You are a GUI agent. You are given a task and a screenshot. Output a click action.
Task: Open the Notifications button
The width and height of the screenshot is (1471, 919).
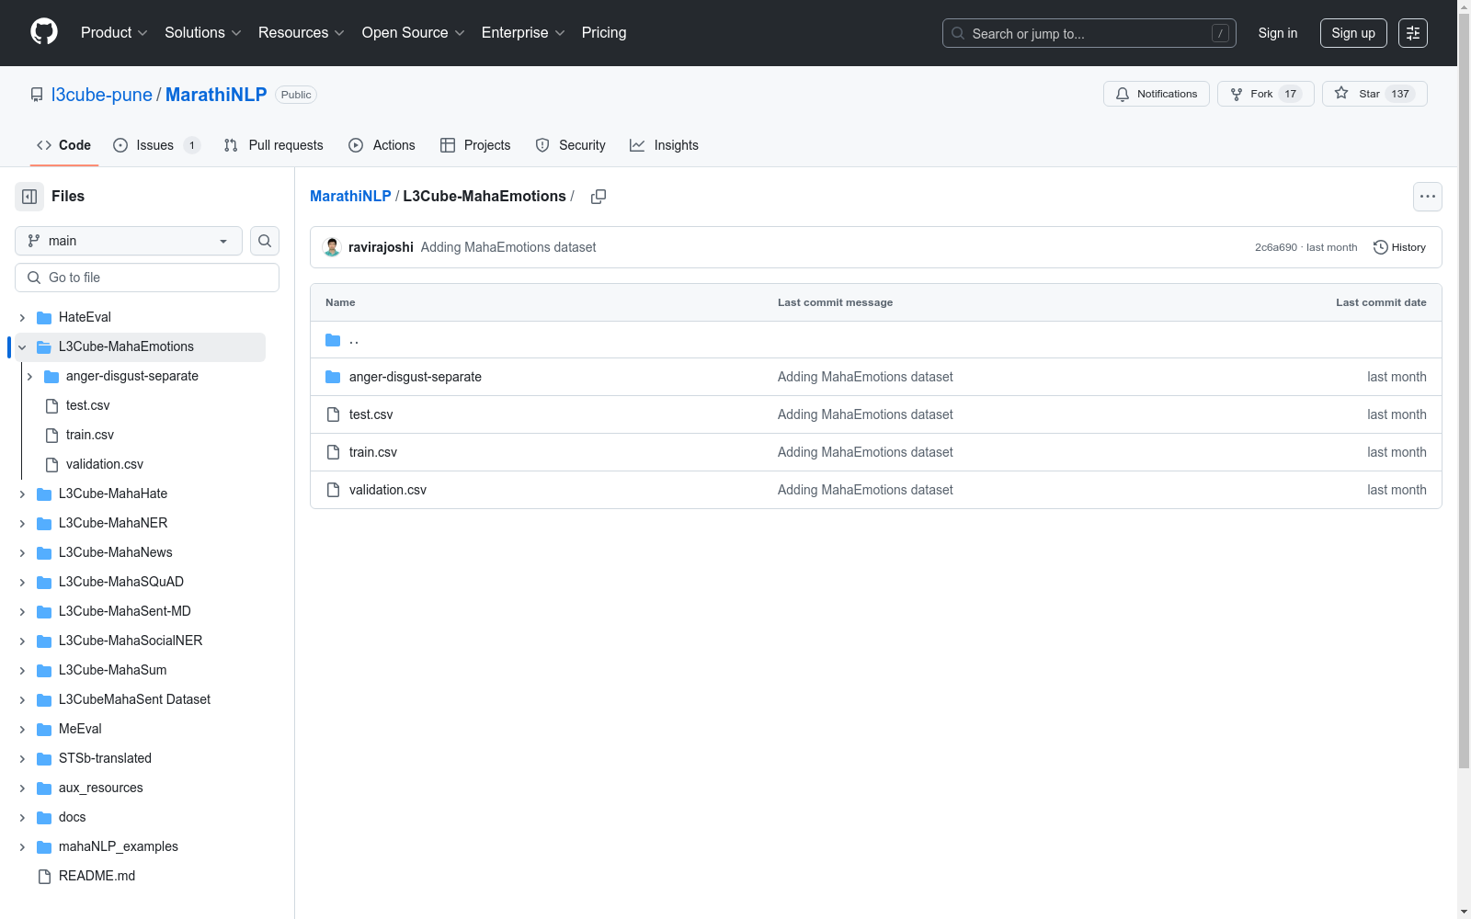1157,94
